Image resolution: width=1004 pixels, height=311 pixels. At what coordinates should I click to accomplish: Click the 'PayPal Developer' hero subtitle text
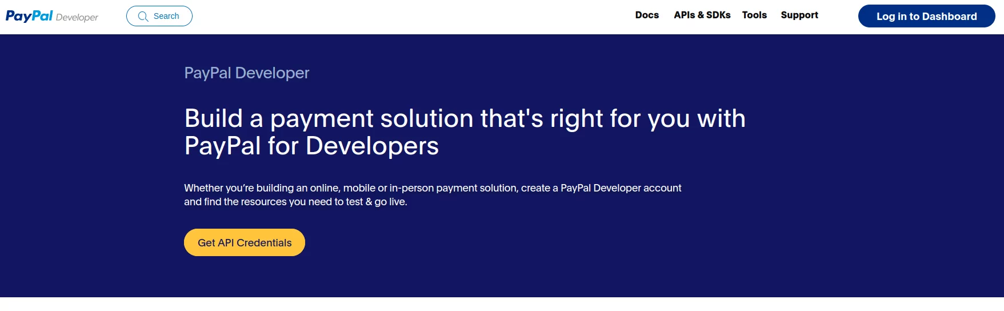[246, 73]
